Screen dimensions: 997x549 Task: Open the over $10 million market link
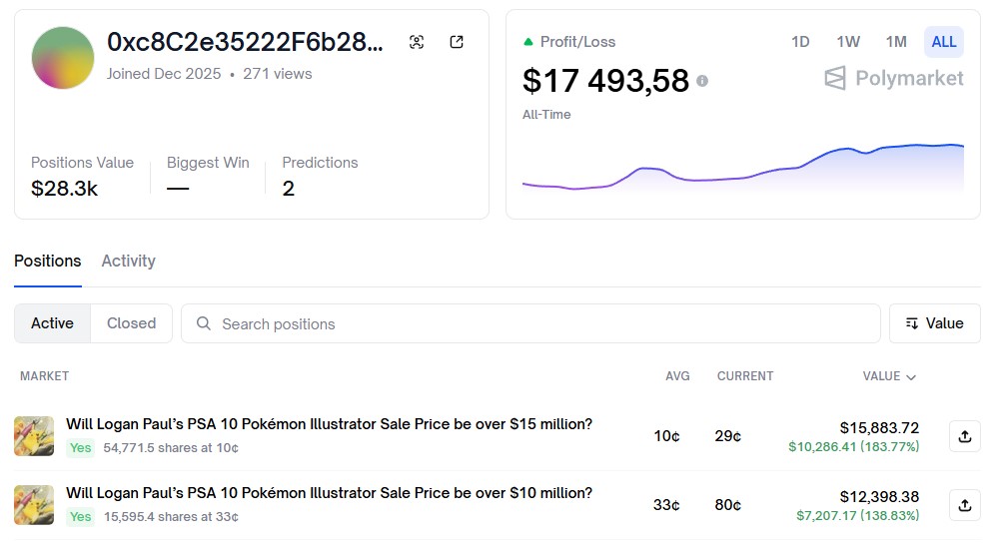329,493
